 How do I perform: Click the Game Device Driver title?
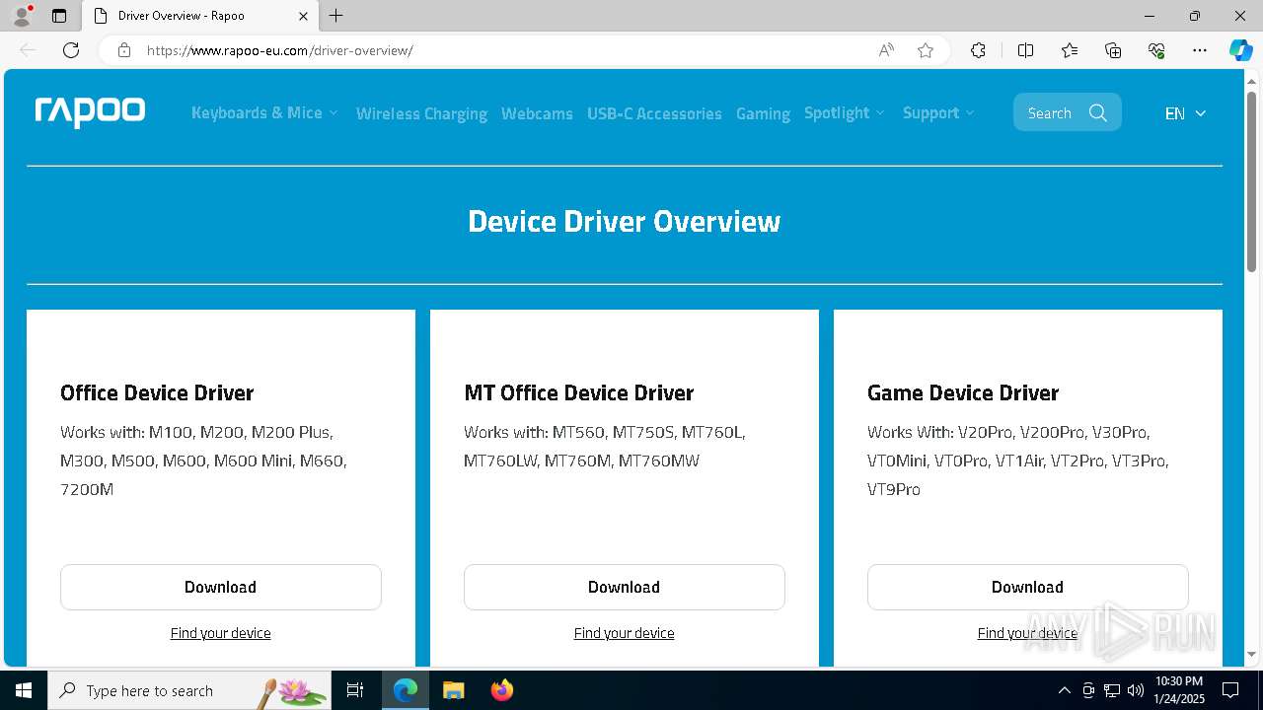(963, 392)
